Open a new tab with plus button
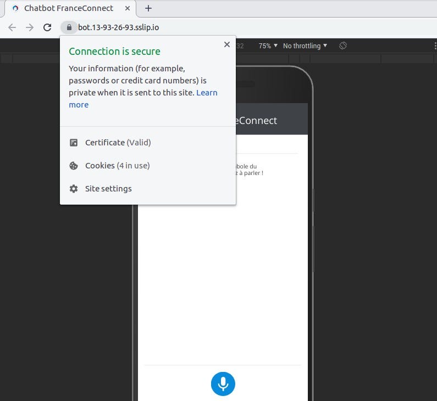 [x=148, y=8]
